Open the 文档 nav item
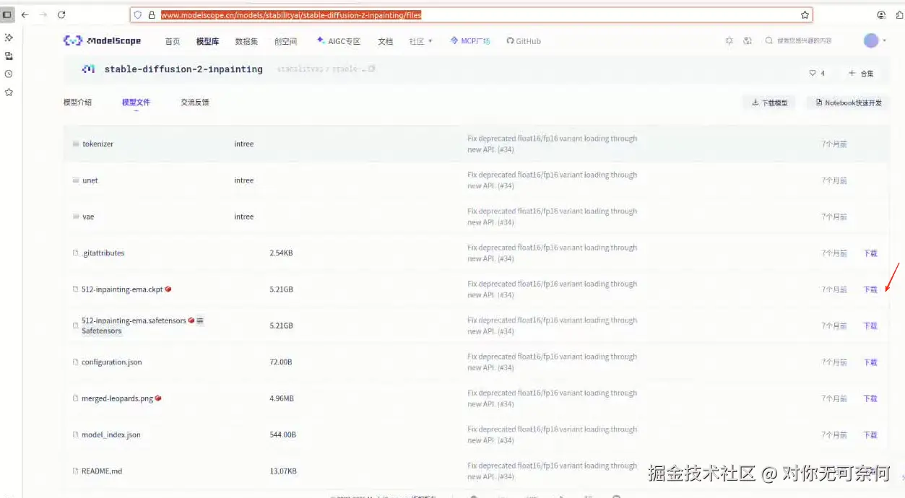Image resolution: width=905 pixels, height=498 pixels. 386,41
